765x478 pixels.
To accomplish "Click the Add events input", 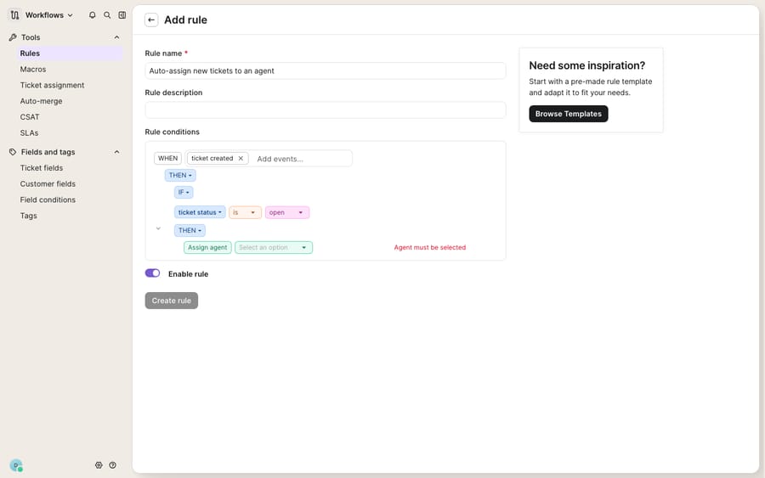I will click(x=302, y=159).
